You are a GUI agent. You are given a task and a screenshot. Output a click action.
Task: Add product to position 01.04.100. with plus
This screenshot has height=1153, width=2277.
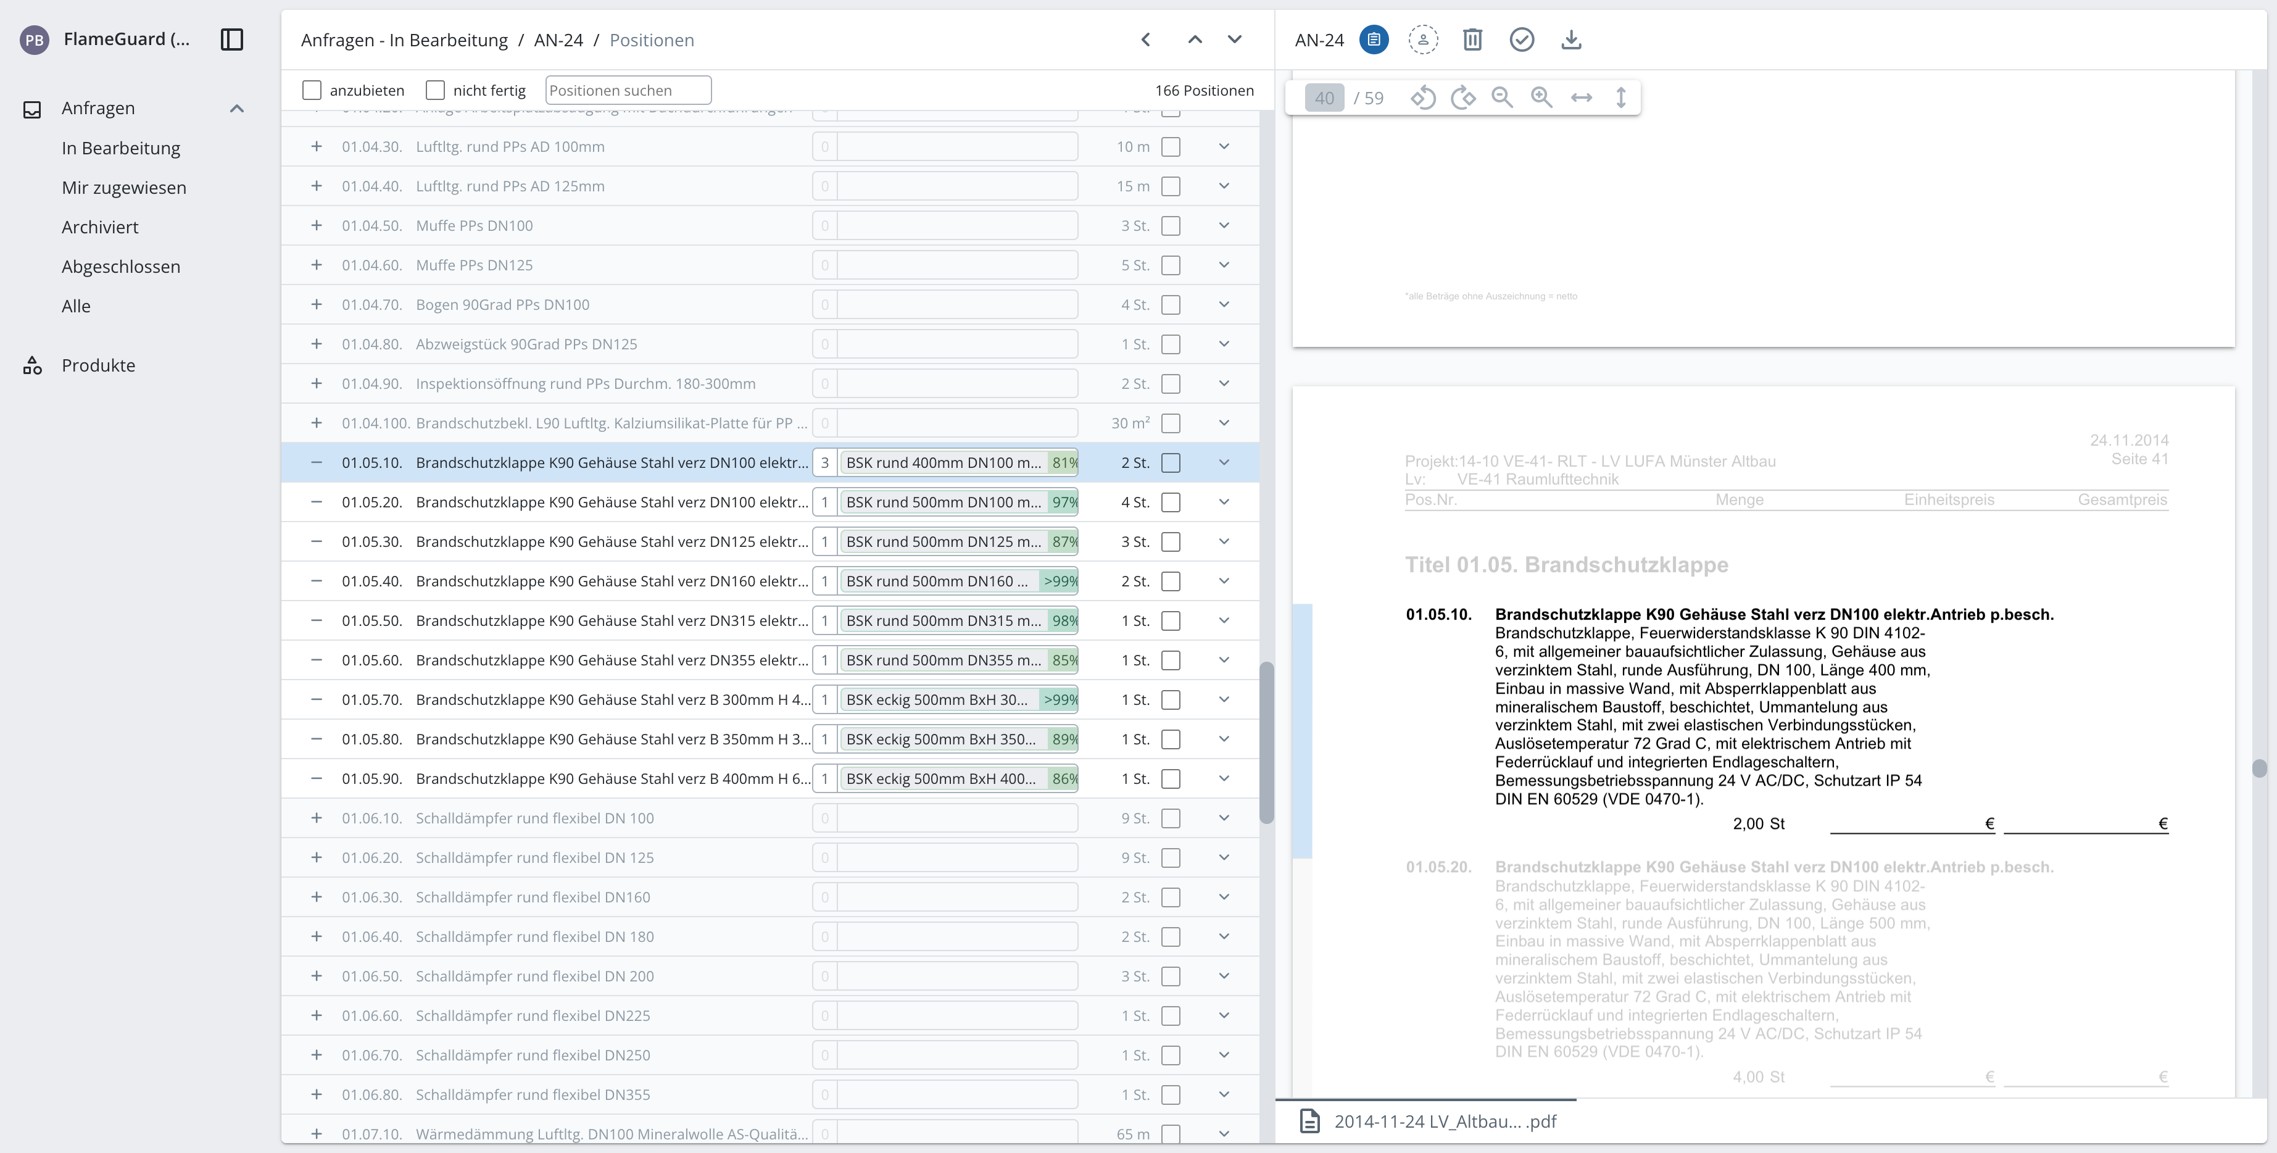[317, 423]
